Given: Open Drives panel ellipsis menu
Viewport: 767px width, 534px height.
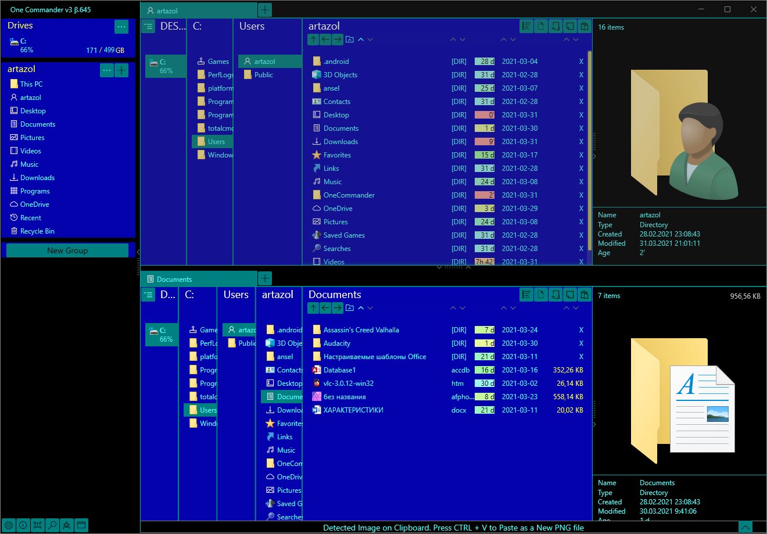Looking at the screenshot, I should pyautogui.click(x=121, y=26).
